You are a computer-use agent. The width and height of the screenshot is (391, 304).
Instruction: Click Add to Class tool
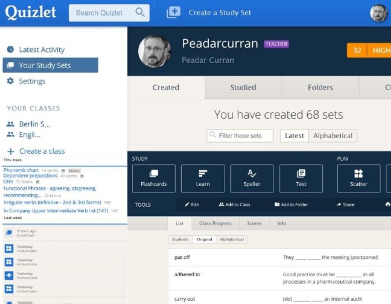[234, 205]
